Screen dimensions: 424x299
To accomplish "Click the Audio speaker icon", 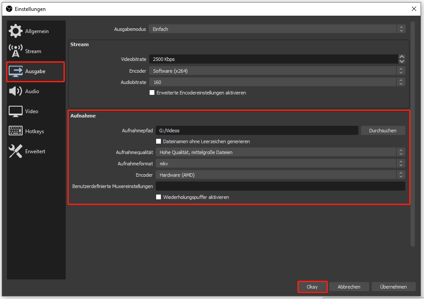I will tap(15, 91).
